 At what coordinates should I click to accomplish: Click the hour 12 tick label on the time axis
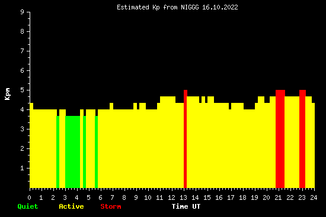[171, 197]
